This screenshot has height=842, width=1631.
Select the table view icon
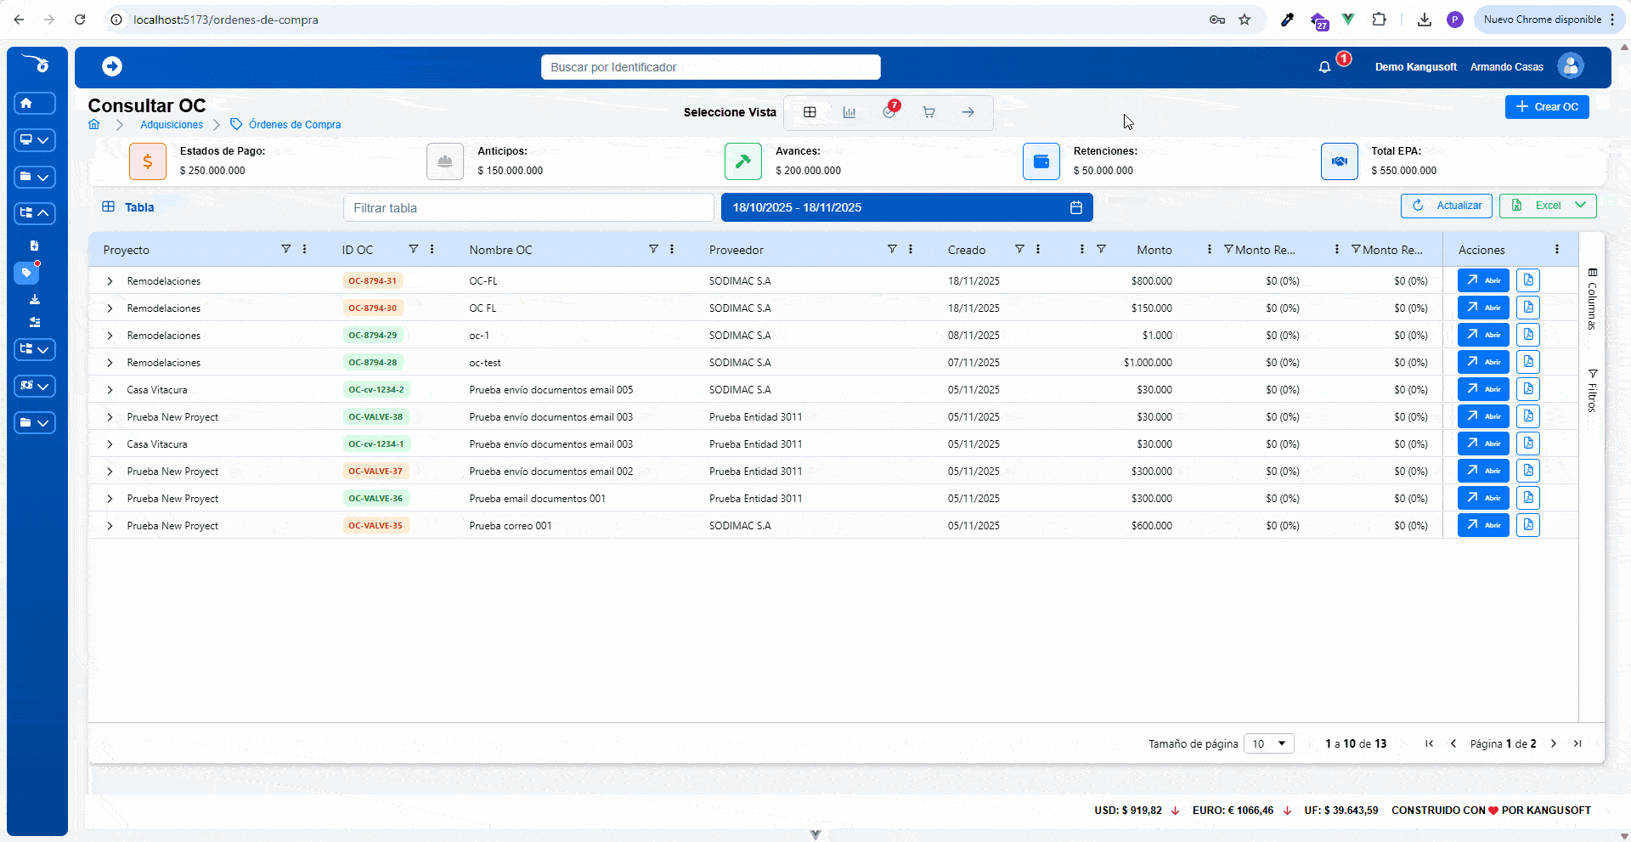[810, 112]
